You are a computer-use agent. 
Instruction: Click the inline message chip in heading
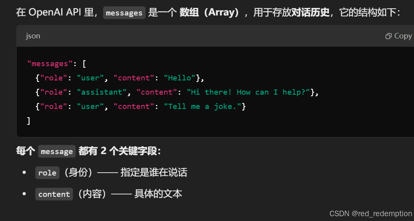(x=57, y=151)
